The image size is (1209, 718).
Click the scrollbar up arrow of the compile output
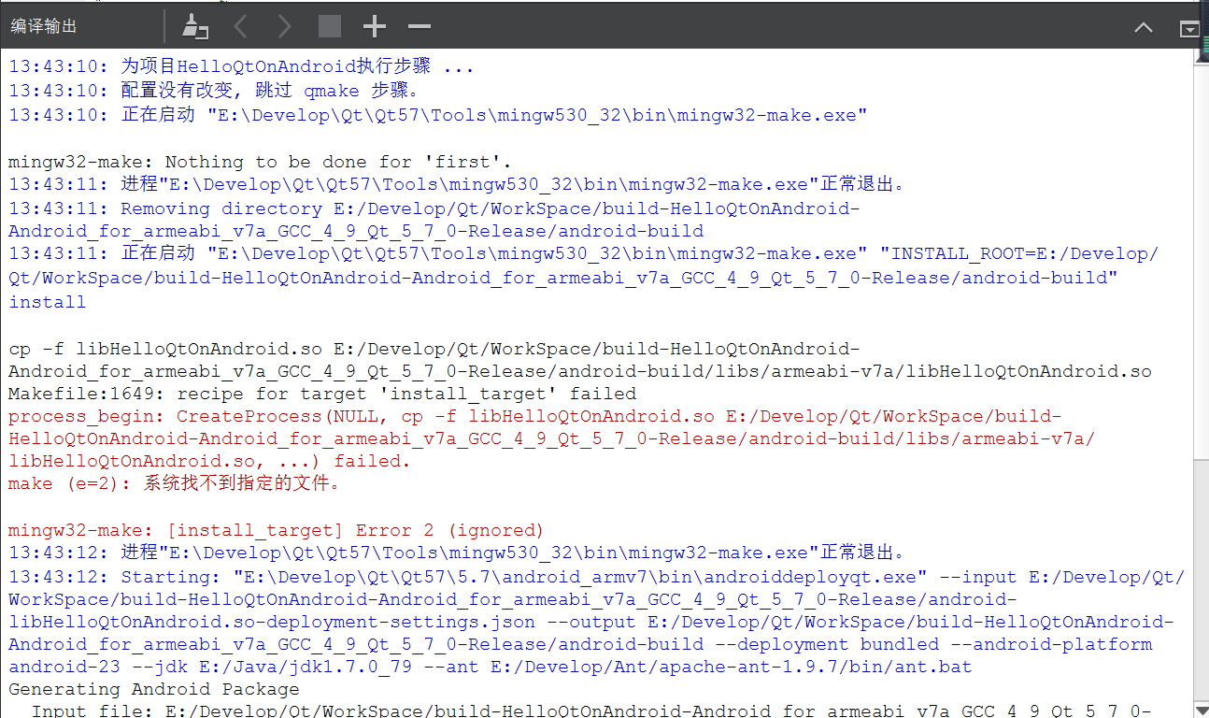(x=1202, y=56)
